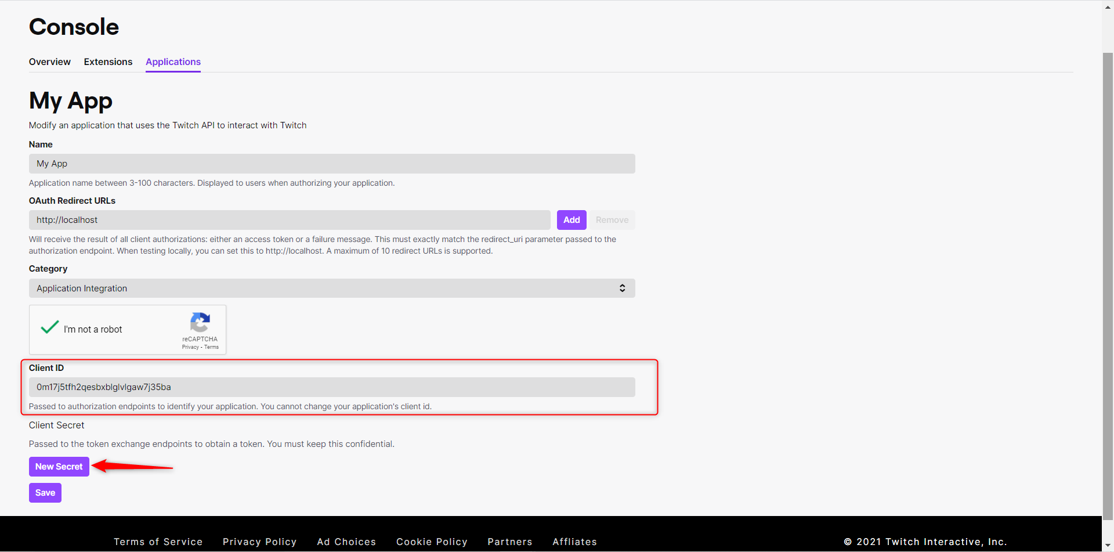Open the Affiliates footer link
Viewport: 1114px width, 552px height.
point(574,542)
